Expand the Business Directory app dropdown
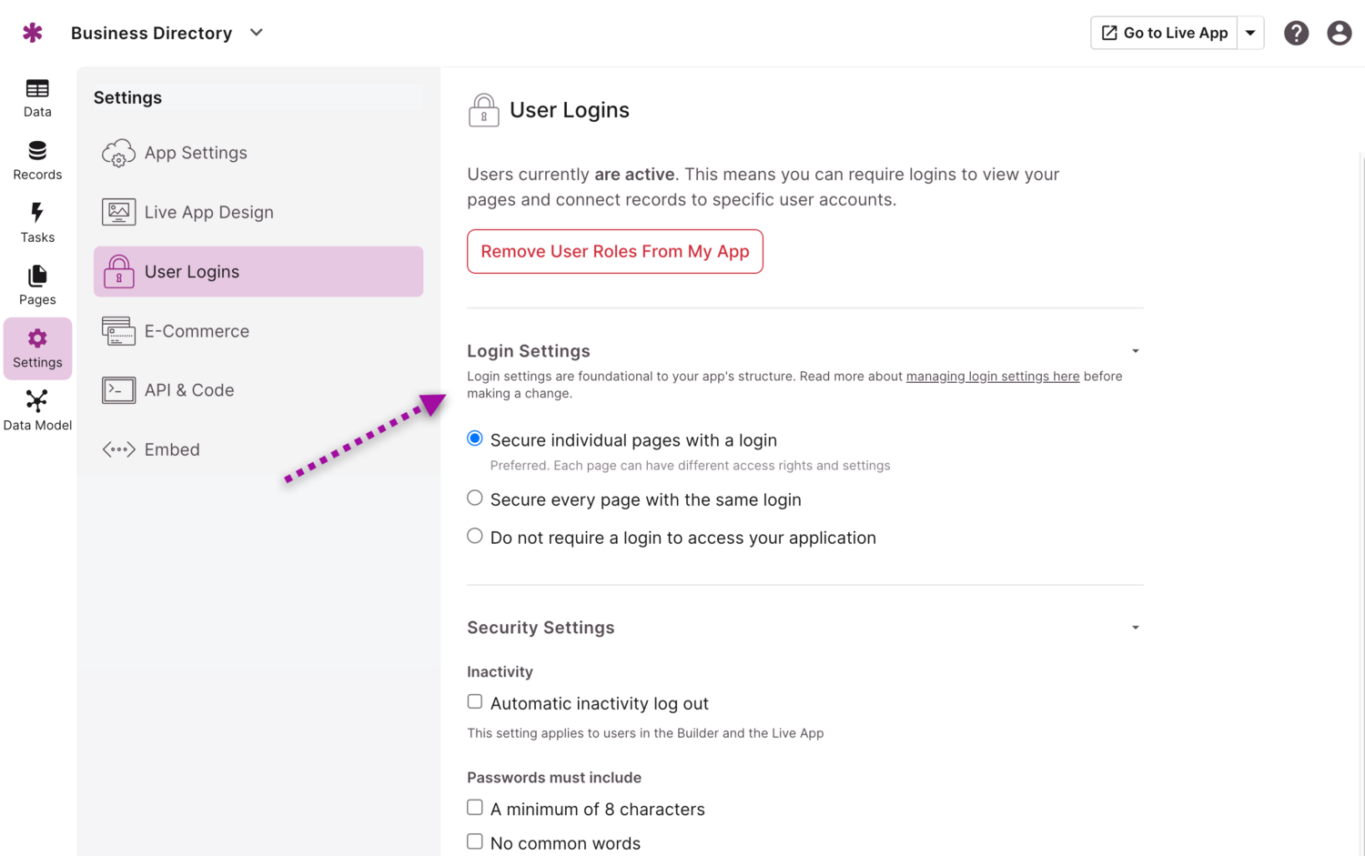The width and height of the screenshot is (1365, 856). [x=257, y=33]
